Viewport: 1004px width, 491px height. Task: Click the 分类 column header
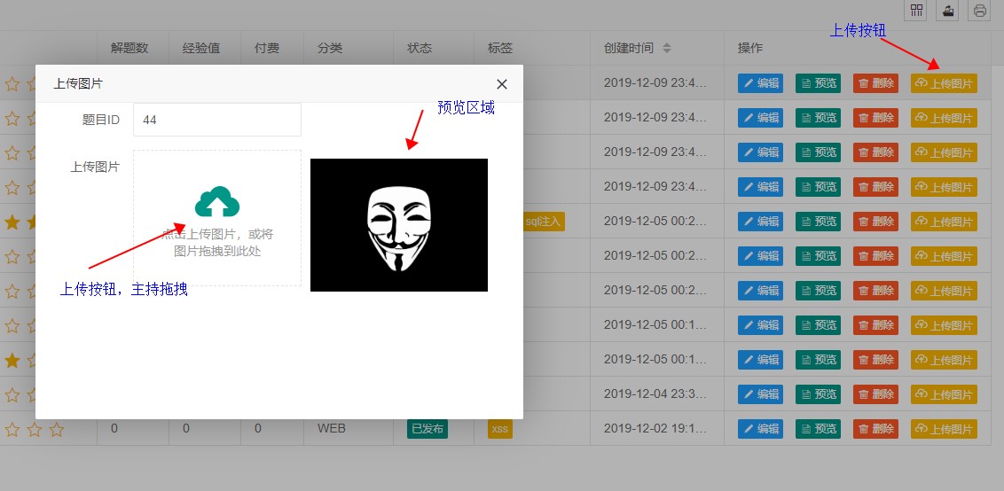pyautogui.click(x=330, y=48)
